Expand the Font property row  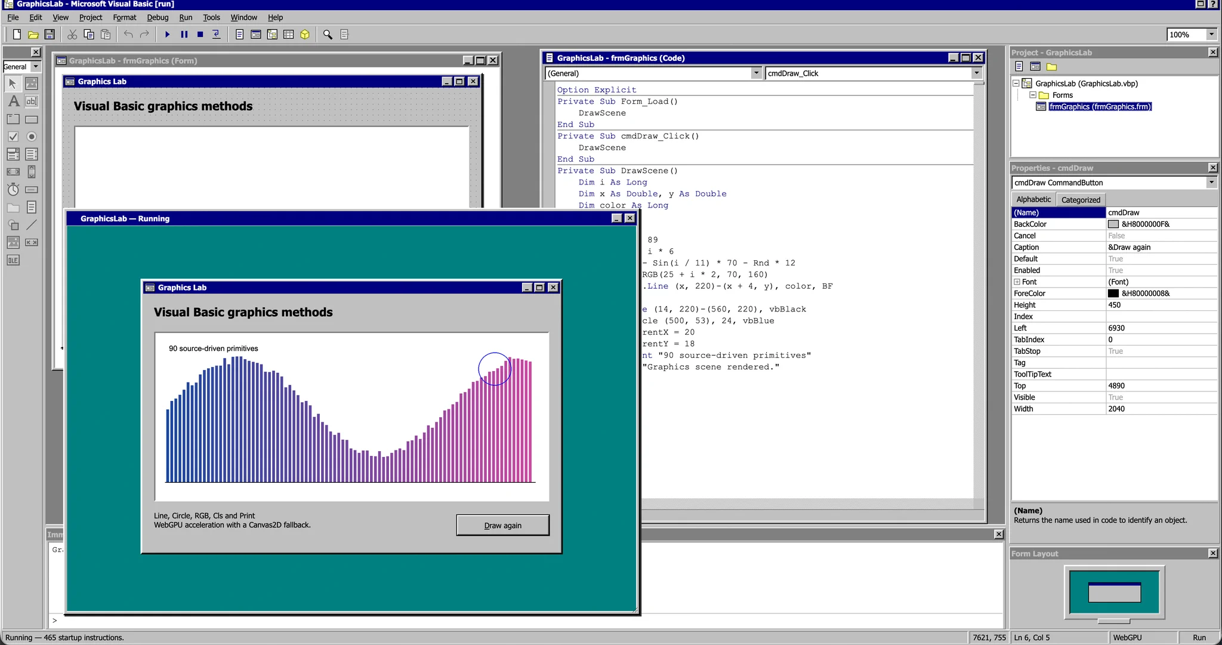click(x=1017, y=282)
